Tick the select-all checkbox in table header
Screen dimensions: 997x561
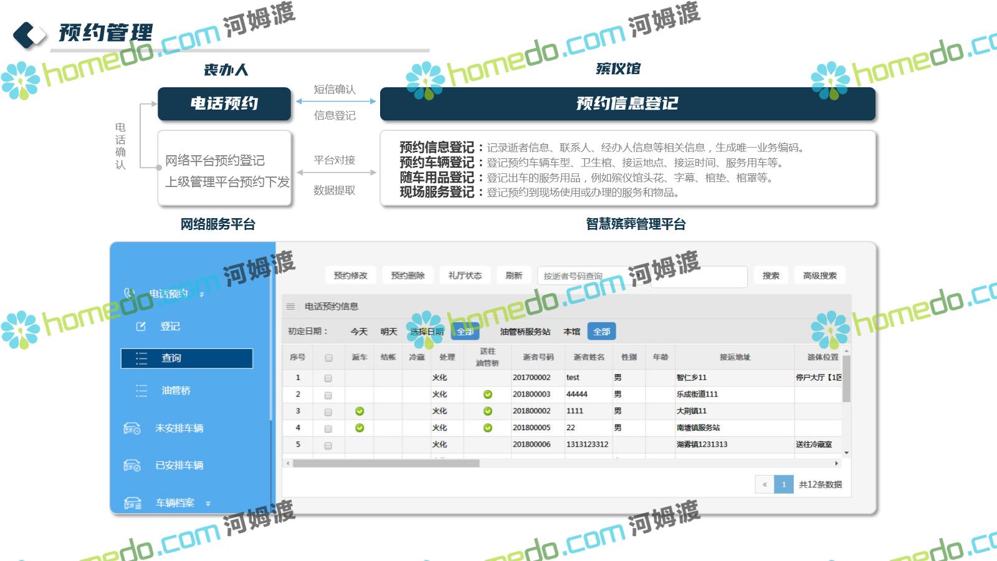coord(328,358)
